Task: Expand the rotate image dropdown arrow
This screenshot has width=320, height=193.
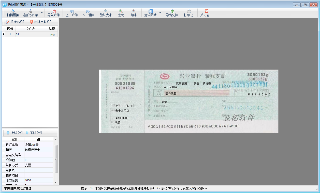Action: tap(160, 13)
